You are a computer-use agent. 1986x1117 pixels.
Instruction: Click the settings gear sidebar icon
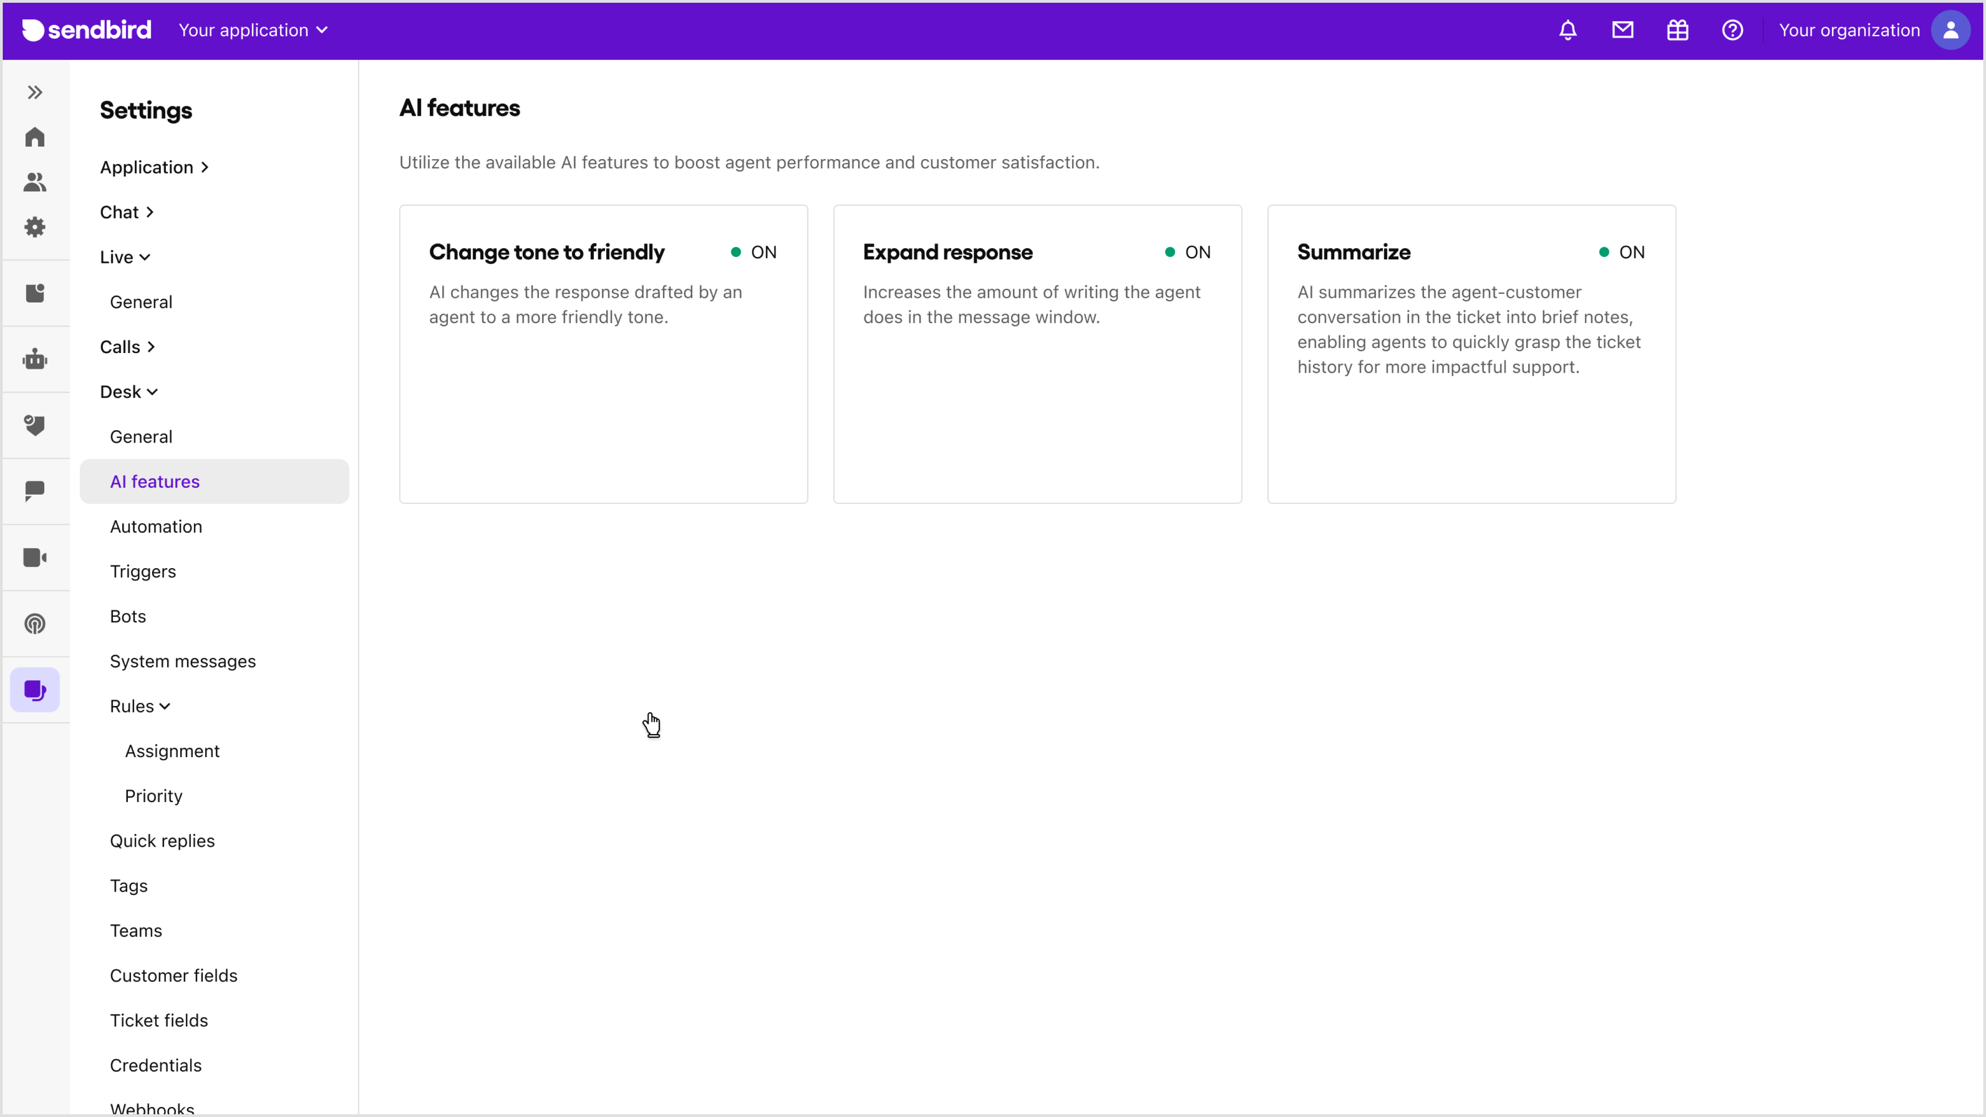click(34, 226)
